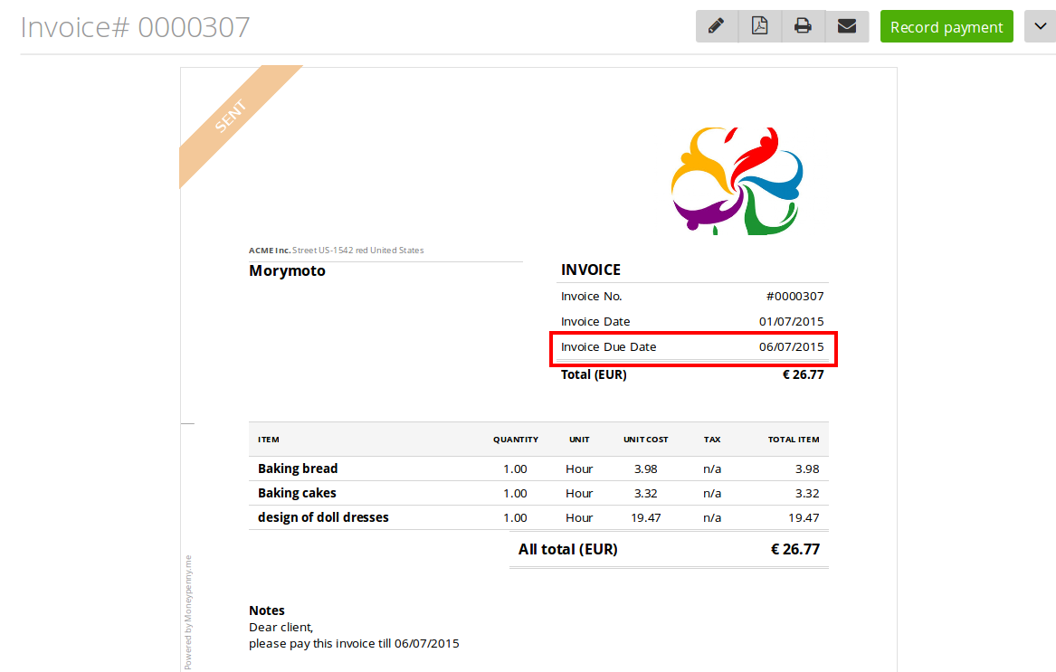The image size is (1056, 672).
Task: Select the design of doll dresses item
Action: point(323,517)
